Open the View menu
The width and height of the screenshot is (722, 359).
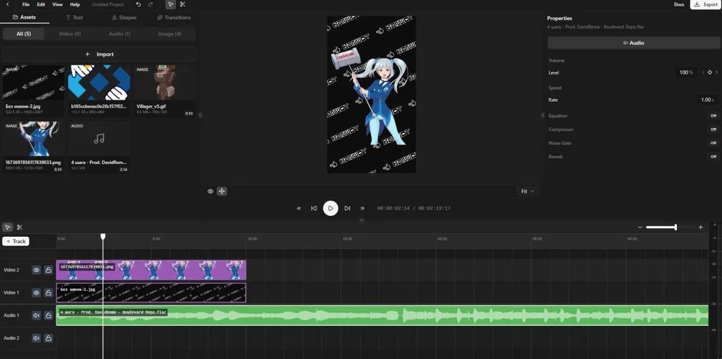(58, 5)
